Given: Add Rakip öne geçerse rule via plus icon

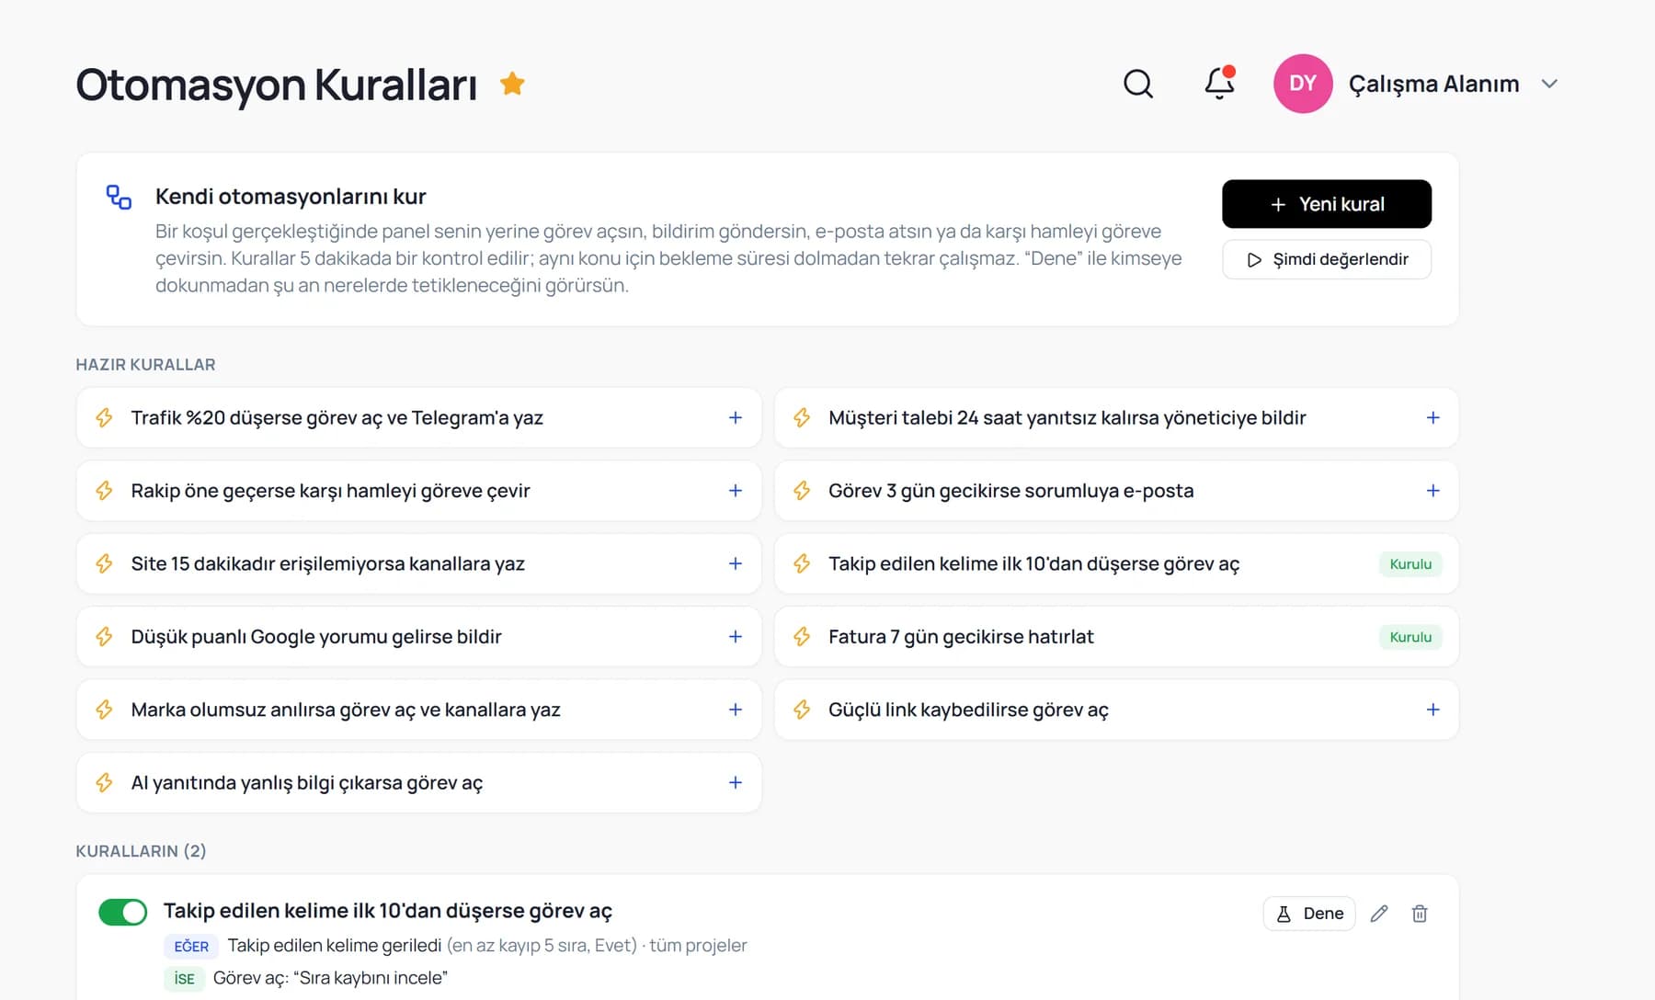Looking at the screenshot, I should coord(736,491).
